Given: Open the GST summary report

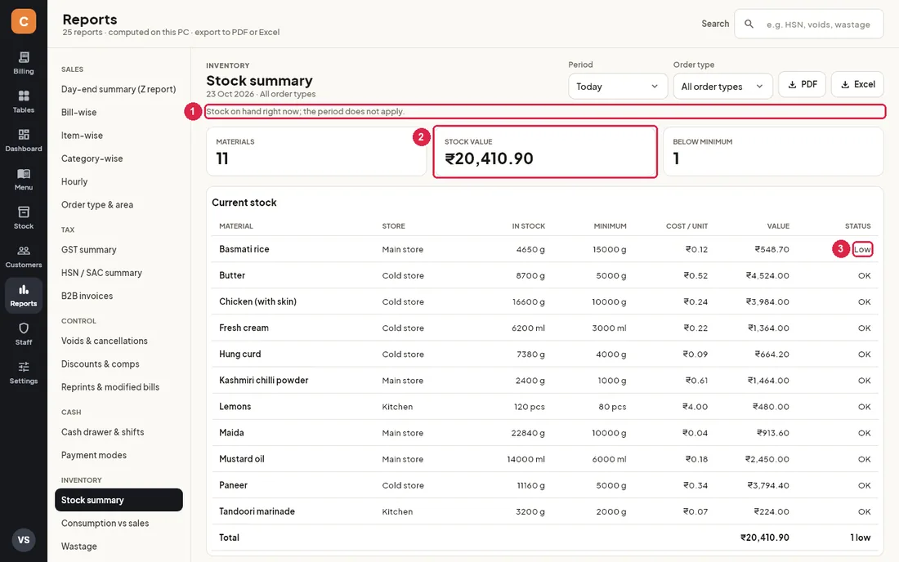Looking at the screenshot, I should tap(119, 250).
